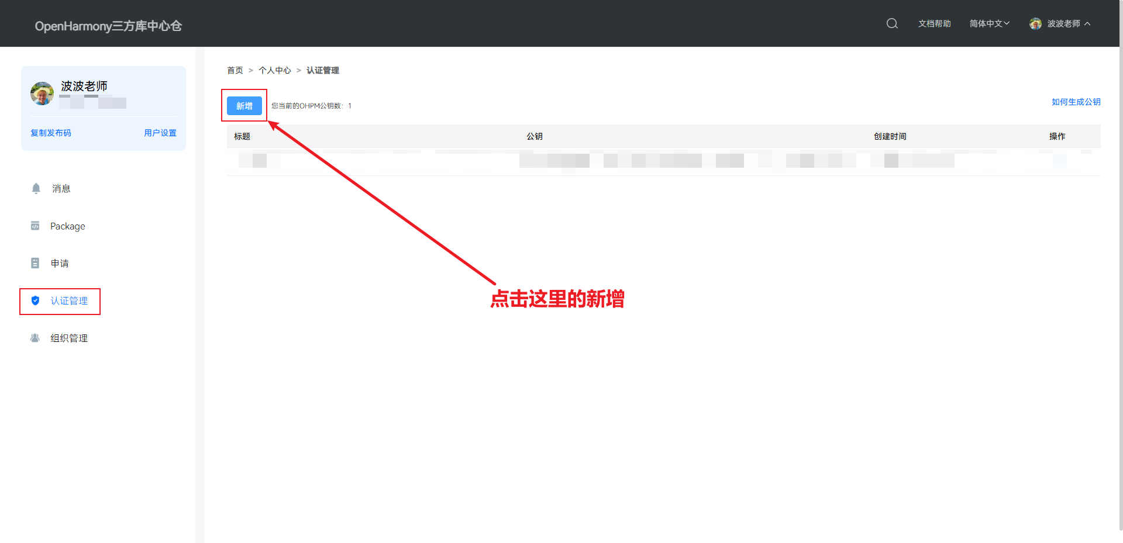Click the small user avatar in header

coord(1035,23)
